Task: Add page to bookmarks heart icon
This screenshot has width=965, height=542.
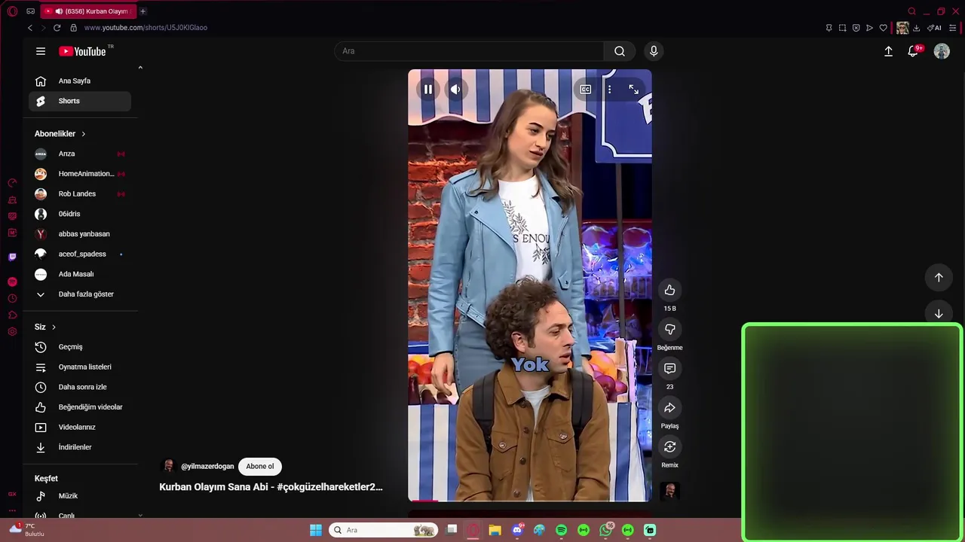Action: (x=884, y=28)
